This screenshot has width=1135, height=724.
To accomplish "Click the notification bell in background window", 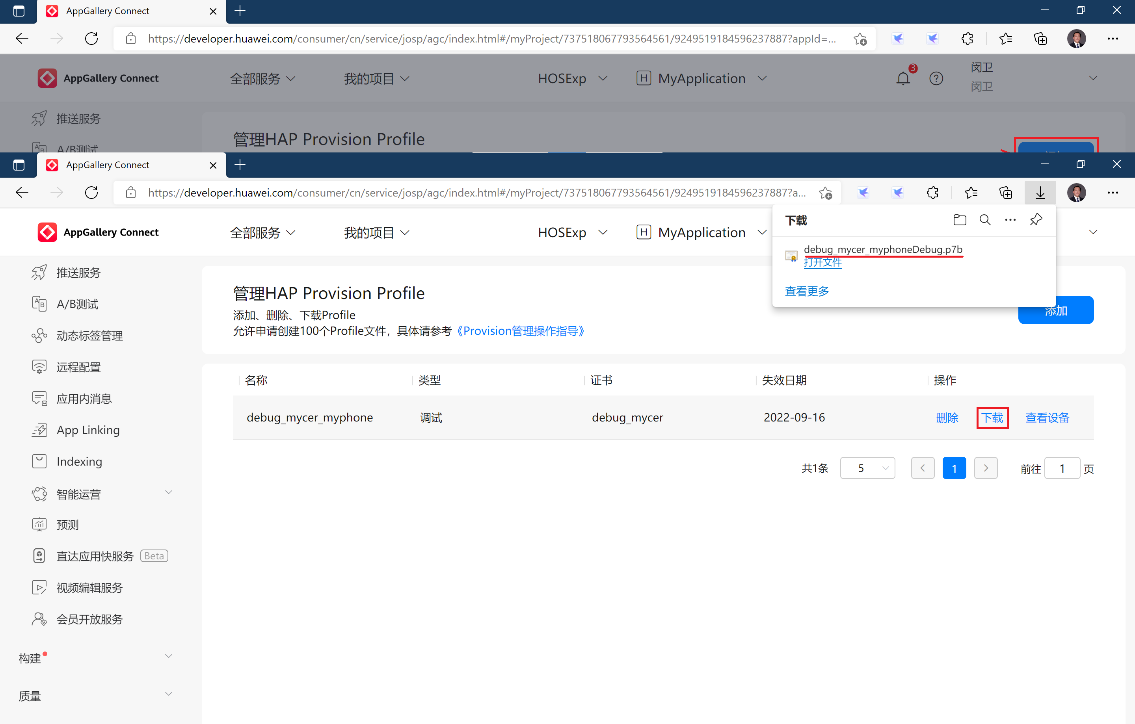I will 902,78.
